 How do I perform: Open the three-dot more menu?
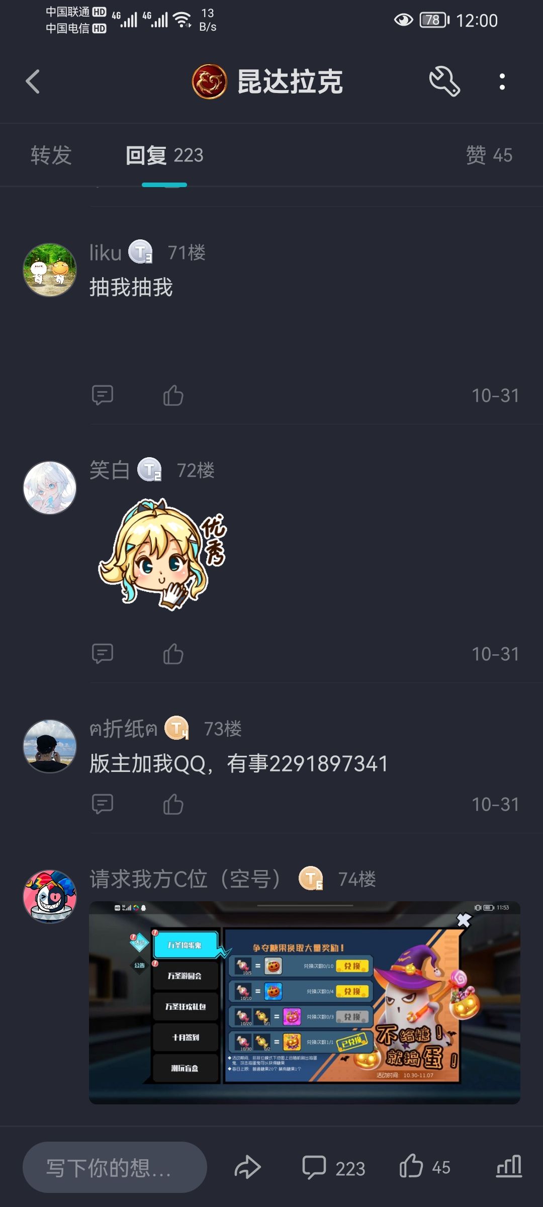pyautogui.click(x=502, y=81)
